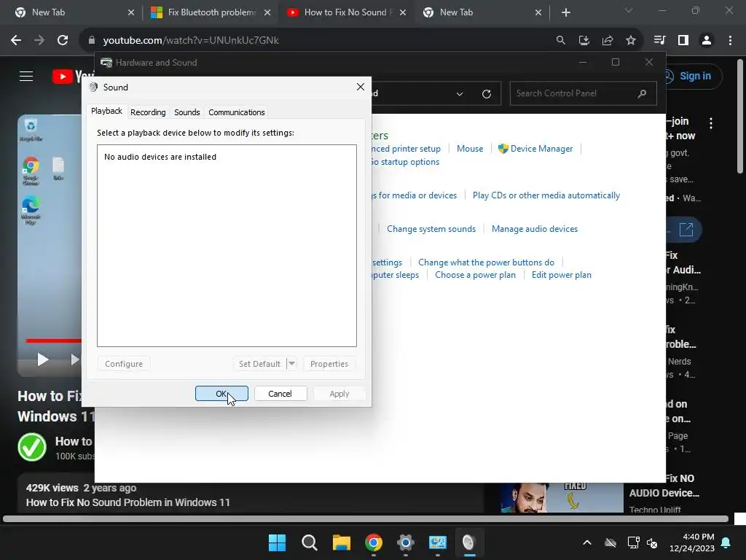Image resolution: width=746 pixels, height=560 pixels.
Task: Select the Fix Bluetooth problems browser tab
Action: click(210, 12)
